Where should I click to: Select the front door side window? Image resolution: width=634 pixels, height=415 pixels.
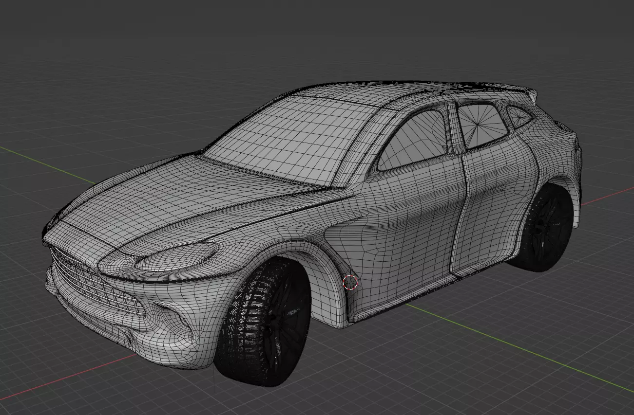[413, 140]
